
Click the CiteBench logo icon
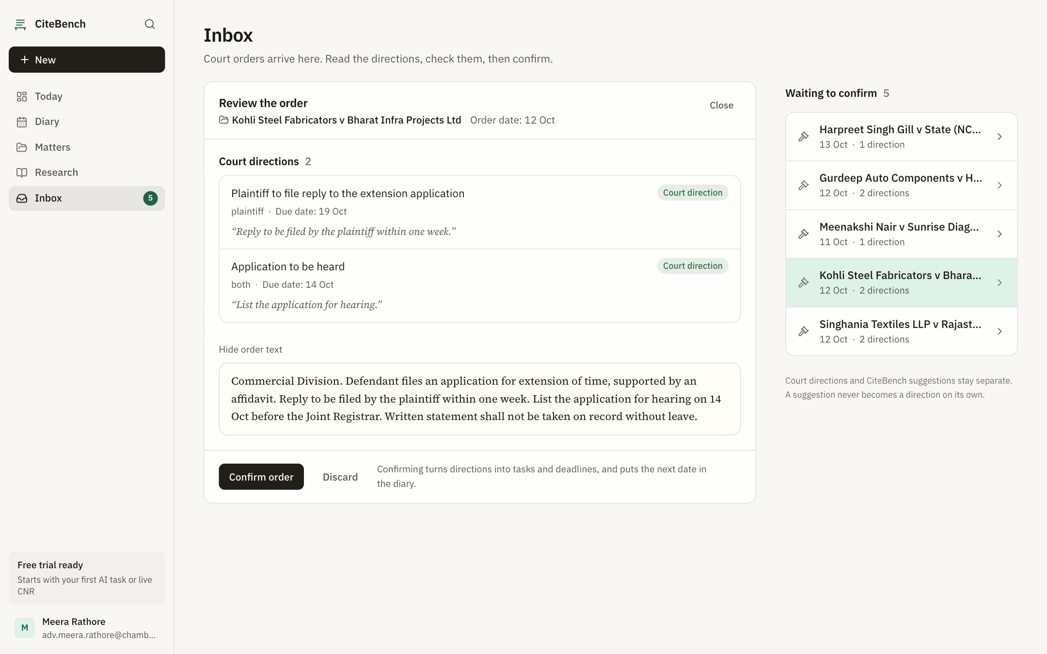coord(20,24)
